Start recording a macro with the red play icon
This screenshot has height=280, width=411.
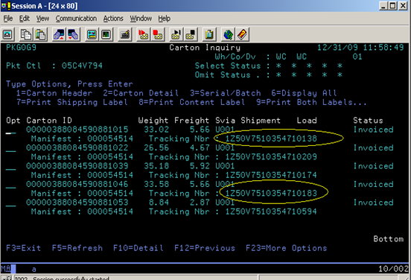143,34
